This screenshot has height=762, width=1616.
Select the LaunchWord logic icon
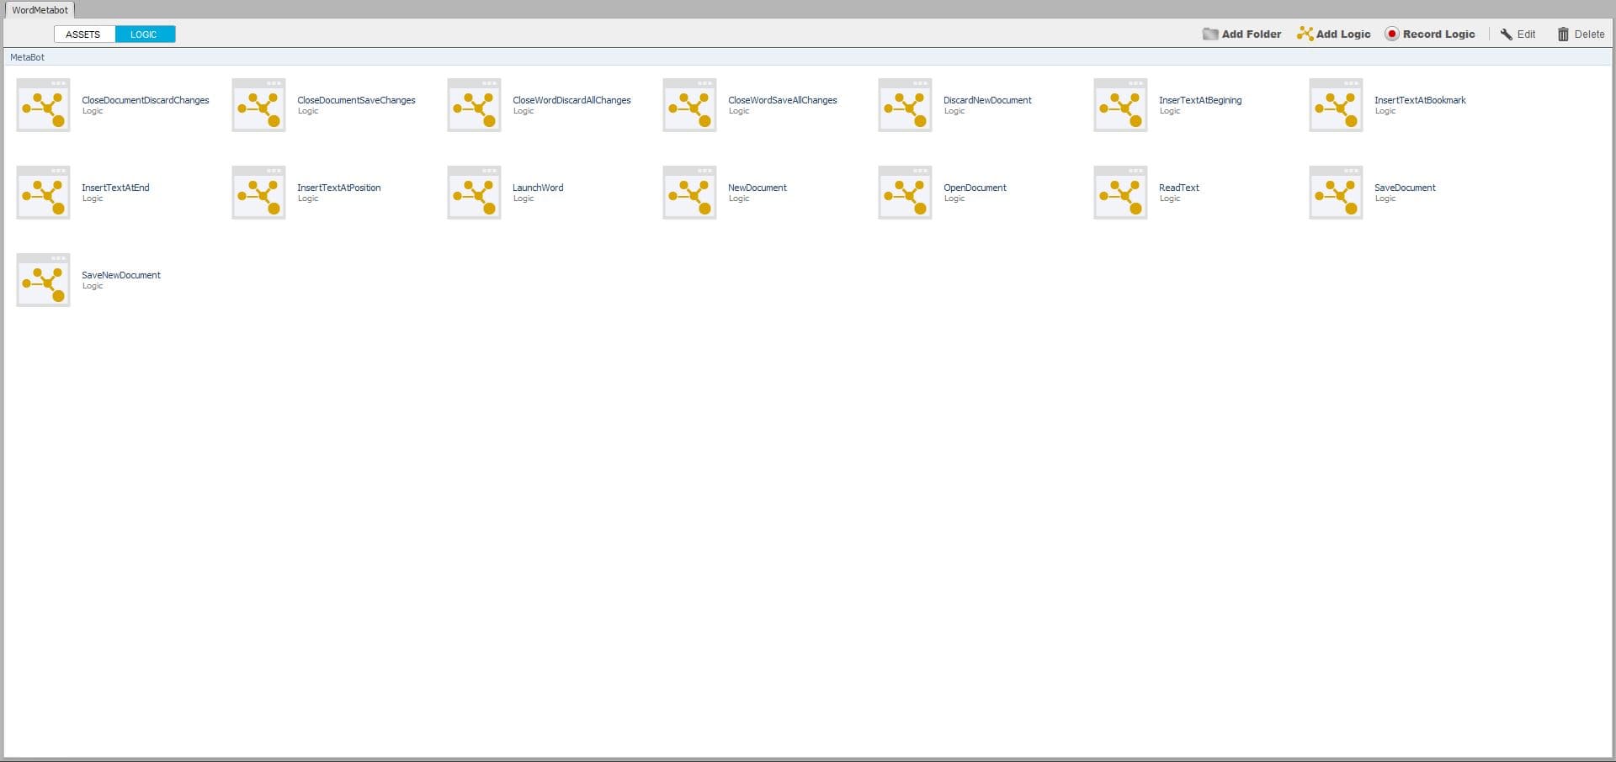point(474,193)
